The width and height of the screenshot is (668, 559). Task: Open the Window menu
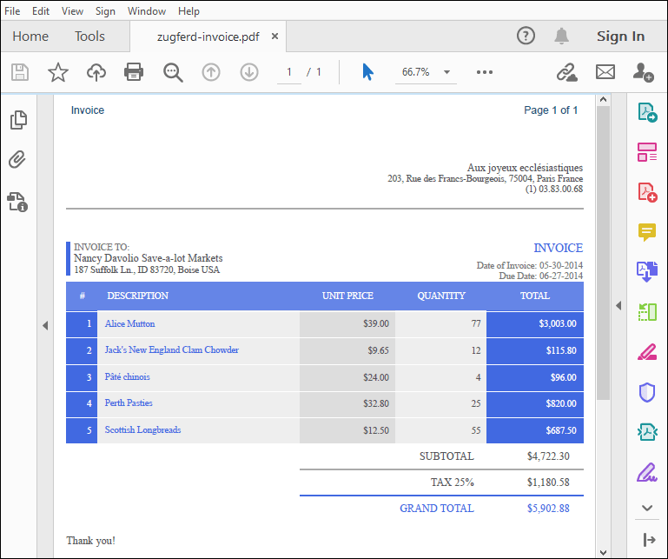pyautogui.click(x=147, y=11)
